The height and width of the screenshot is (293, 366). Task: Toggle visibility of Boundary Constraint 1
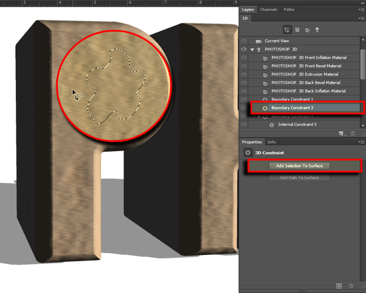pyautogui.click(x=244, y=100)
